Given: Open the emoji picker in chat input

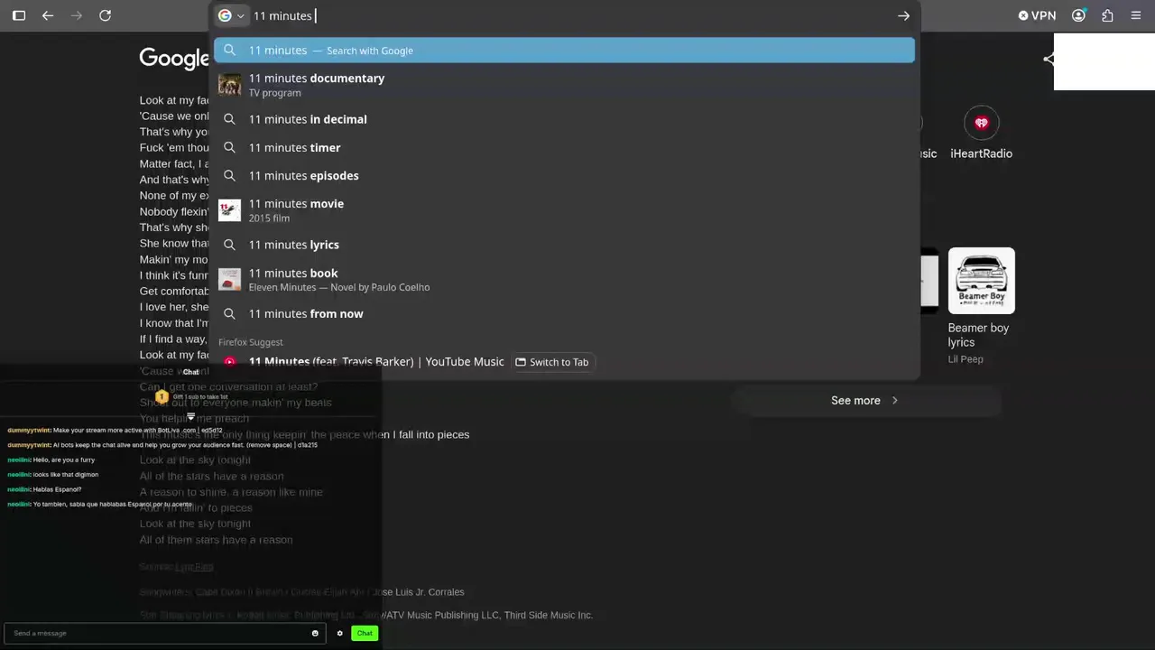Looking at the screenshot, I should pyautogui.click(x=315, y=633).
